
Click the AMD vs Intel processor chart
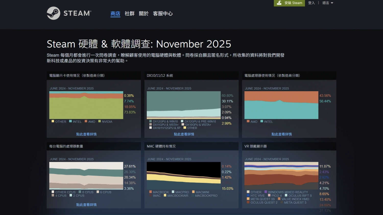pyautogui.click(x=281, y=105)
